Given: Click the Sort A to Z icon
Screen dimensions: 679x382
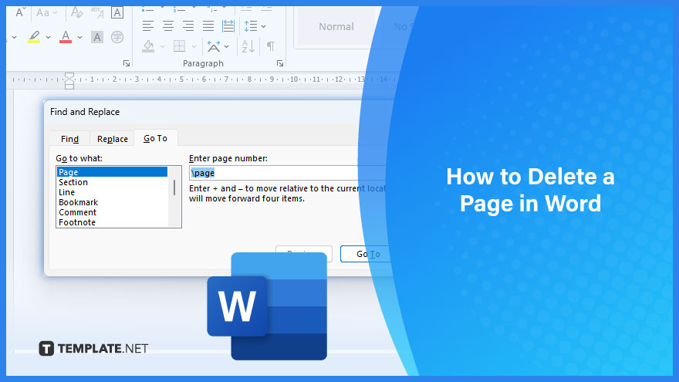Looking at the screenshot, I should pos(248,46).
